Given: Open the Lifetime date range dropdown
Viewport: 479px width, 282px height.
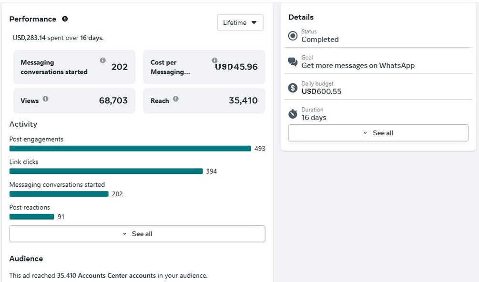Looking at the screenshot, I should coord(240,23).
